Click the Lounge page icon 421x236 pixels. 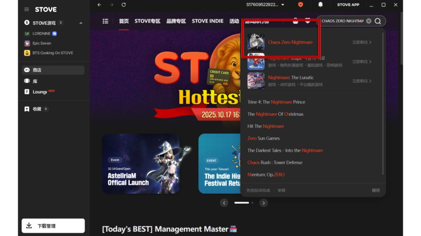tap(27, 92)
